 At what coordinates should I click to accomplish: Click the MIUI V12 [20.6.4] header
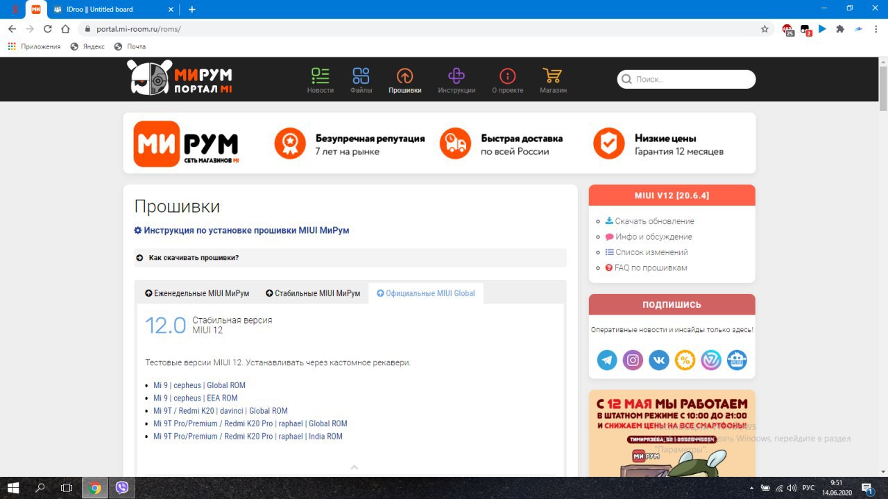(672, 195)
